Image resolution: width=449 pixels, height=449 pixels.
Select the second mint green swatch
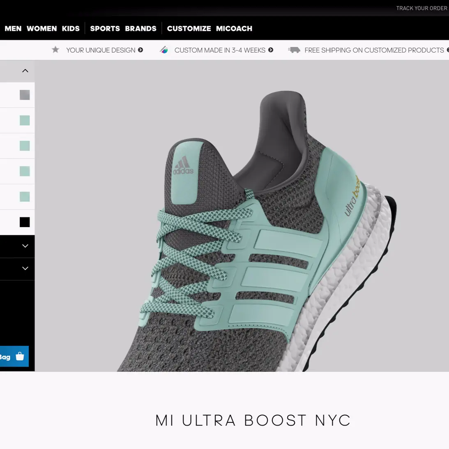point(25,146)
